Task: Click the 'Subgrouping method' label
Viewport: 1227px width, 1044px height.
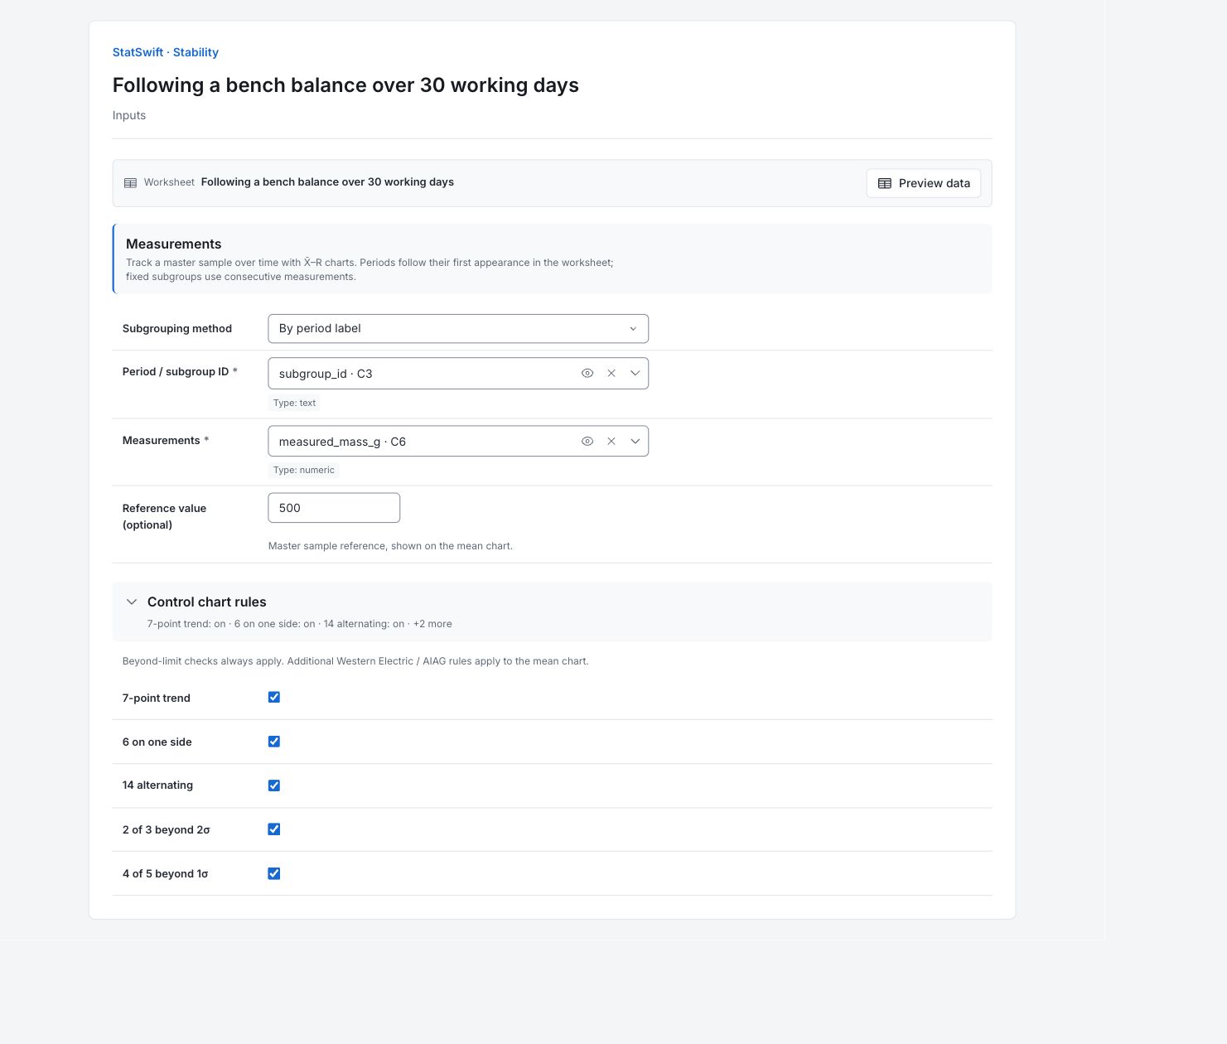Action: 177,328
